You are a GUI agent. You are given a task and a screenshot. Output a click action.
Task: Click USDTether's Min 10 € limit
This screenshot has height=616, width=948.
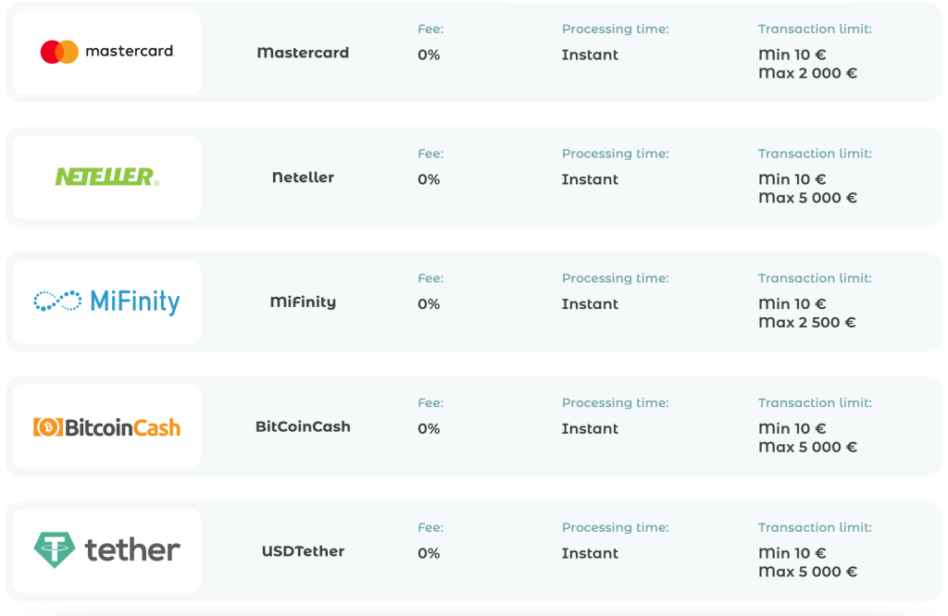click(792, 553)
